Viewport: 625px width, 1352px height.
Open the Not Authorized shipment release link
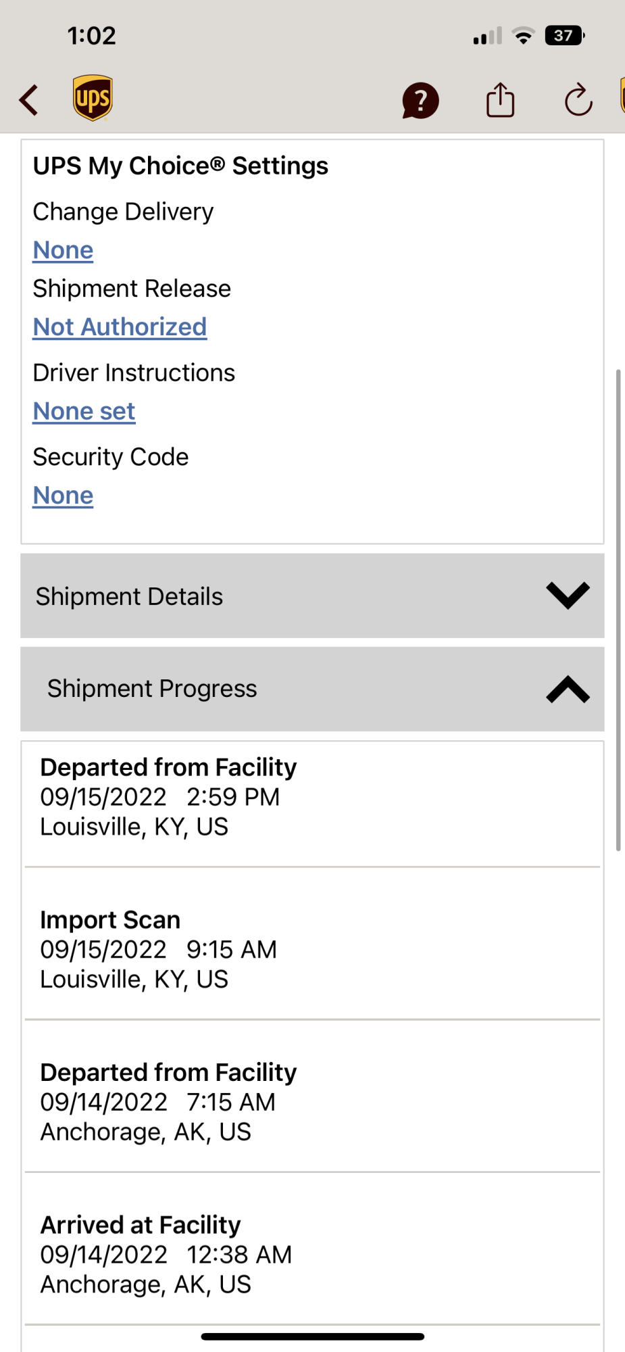[x=120, y=327]
